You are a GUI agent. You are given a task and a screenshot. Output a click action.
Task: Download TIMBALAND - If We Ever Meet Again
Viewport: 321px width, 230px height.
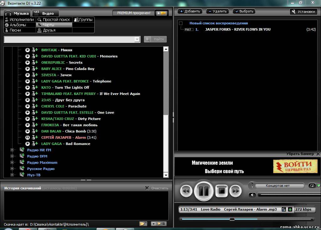[35, 94]
